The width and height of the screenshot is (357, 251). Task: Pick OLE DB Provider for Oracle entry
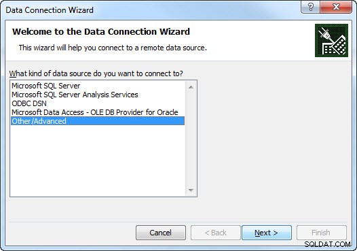coord(95,112)
